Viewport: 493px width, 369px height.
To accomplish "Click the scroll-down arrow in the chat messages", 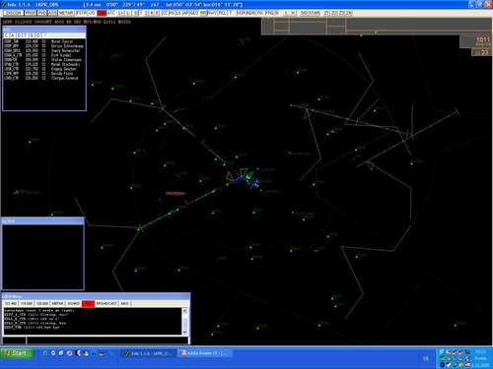I will (185, 332).
